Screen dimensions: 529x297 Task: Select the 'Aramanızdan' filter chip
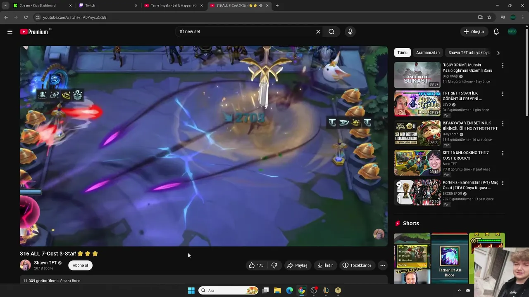[428, 53]
